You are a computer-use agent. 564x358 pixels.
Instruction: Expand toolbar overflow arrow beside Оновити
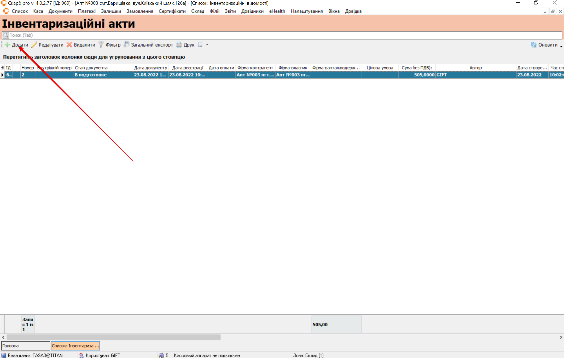(561, 46)
